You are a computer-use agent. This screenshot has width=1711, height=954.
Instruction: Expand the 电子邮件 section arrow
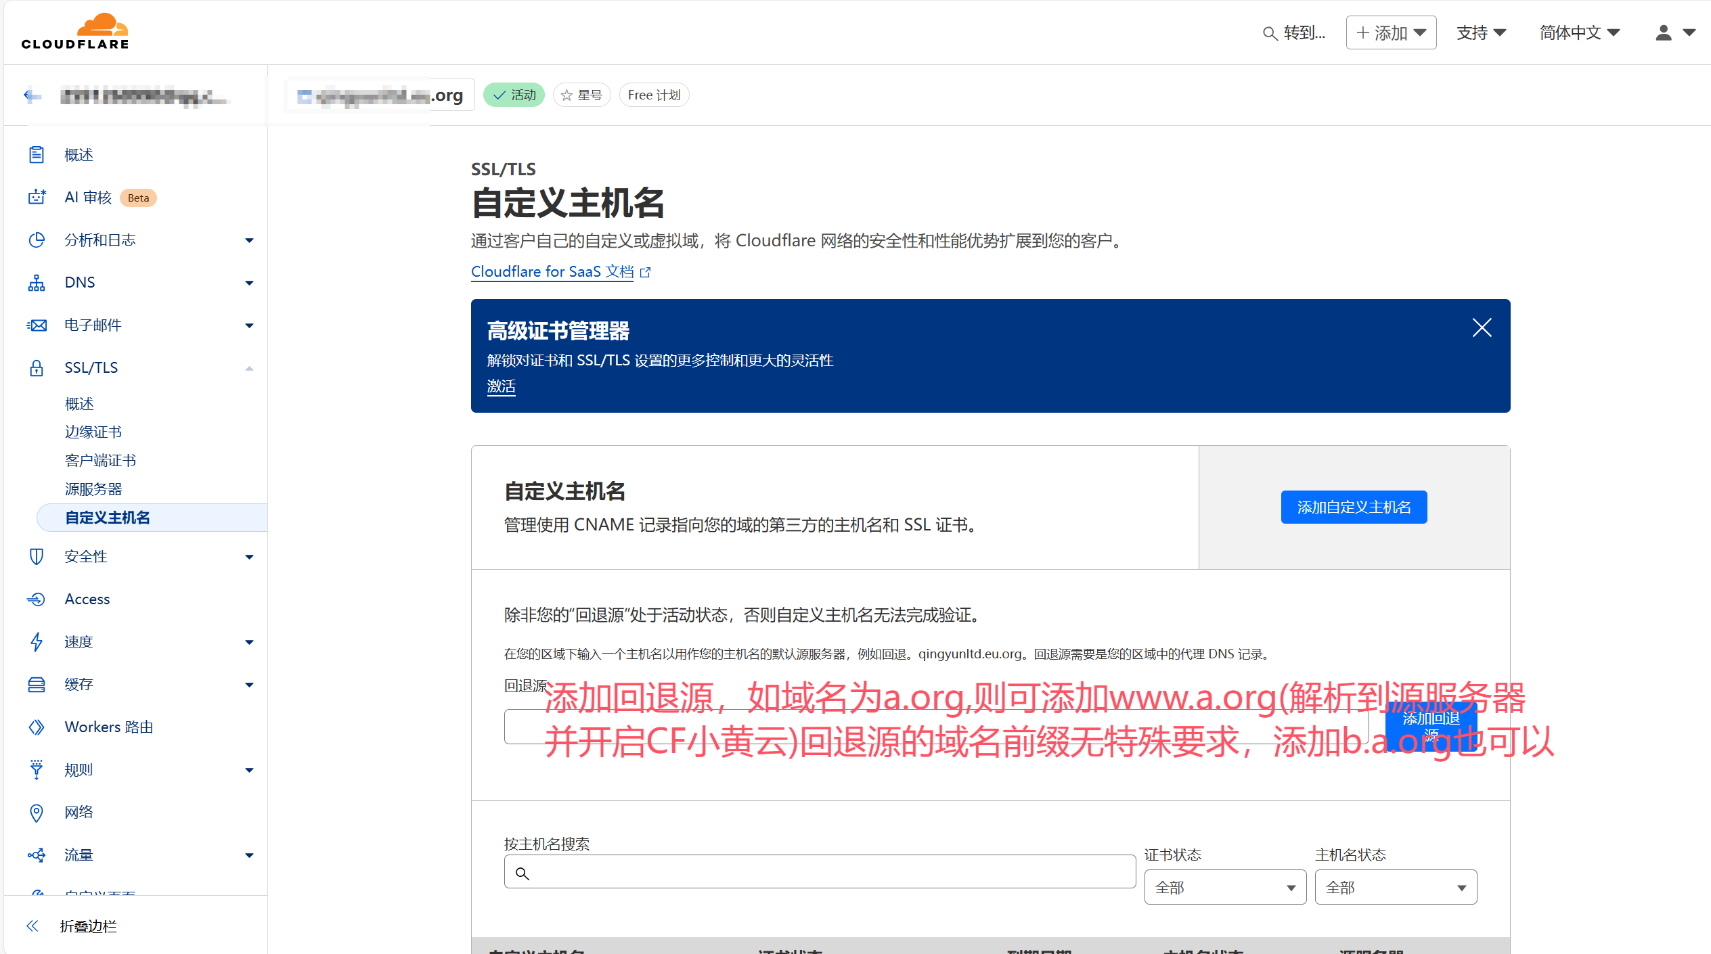point(249,325)
